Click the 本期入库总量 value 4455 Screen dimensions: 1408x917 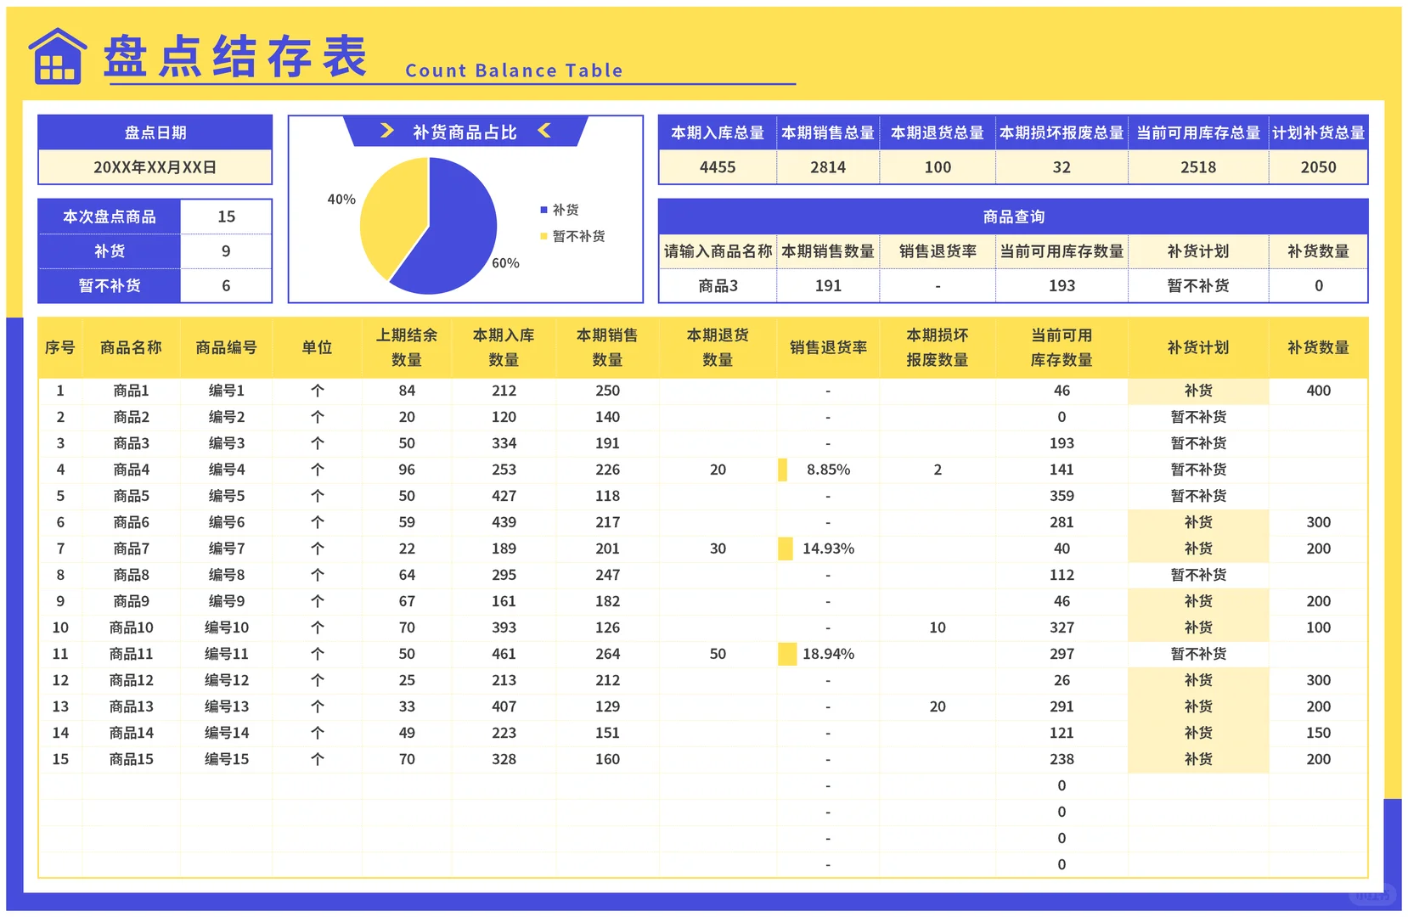717,167
